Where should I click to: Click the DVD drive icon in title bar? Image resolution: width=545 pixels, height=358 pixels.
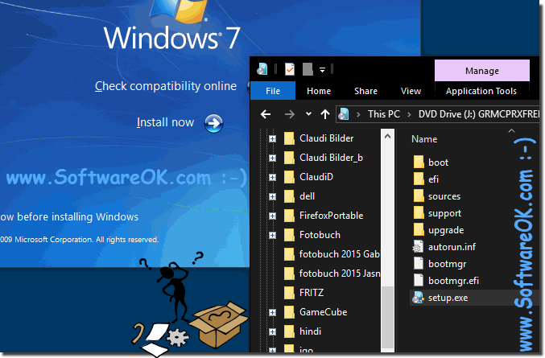coord(262,69)
